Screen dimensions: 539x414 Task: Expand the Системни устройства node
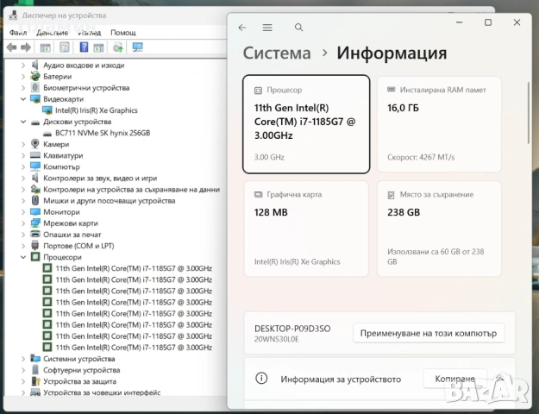[x=23, y=359]
